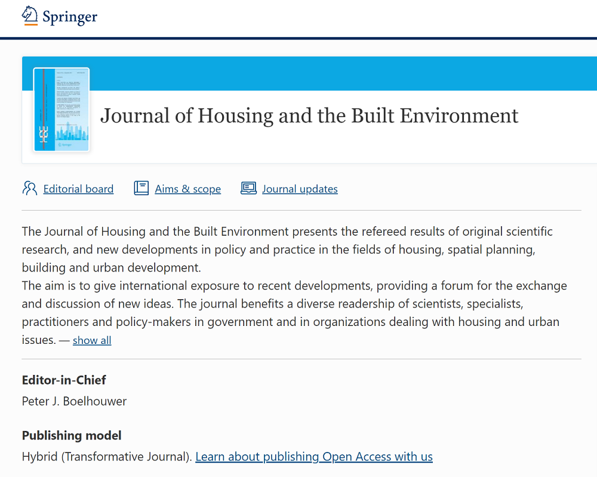The image size is (597, 477).
Task: Go to the Aims & scope page
Action: tap(187, 189)
